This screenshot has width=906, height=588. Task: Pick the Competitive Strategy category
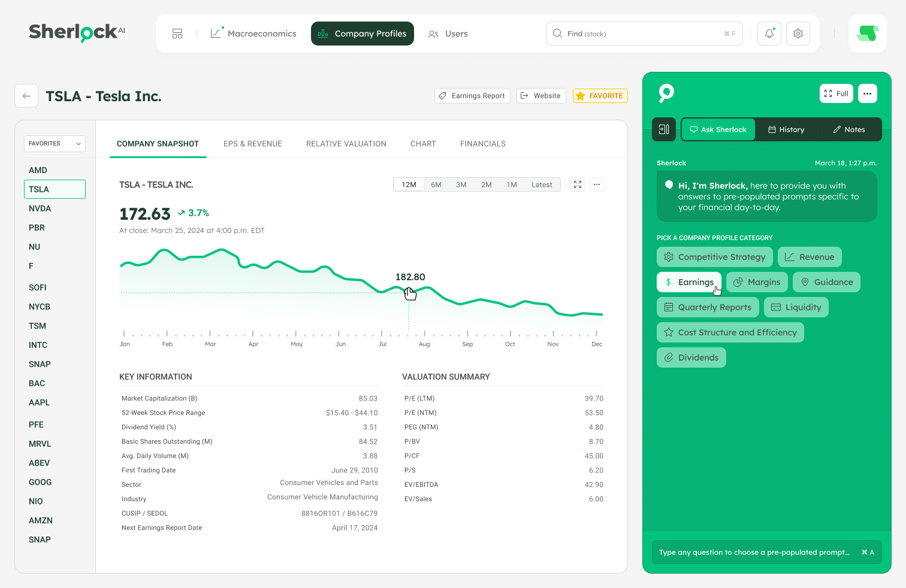pyautogui.click(x=715, y=257)
